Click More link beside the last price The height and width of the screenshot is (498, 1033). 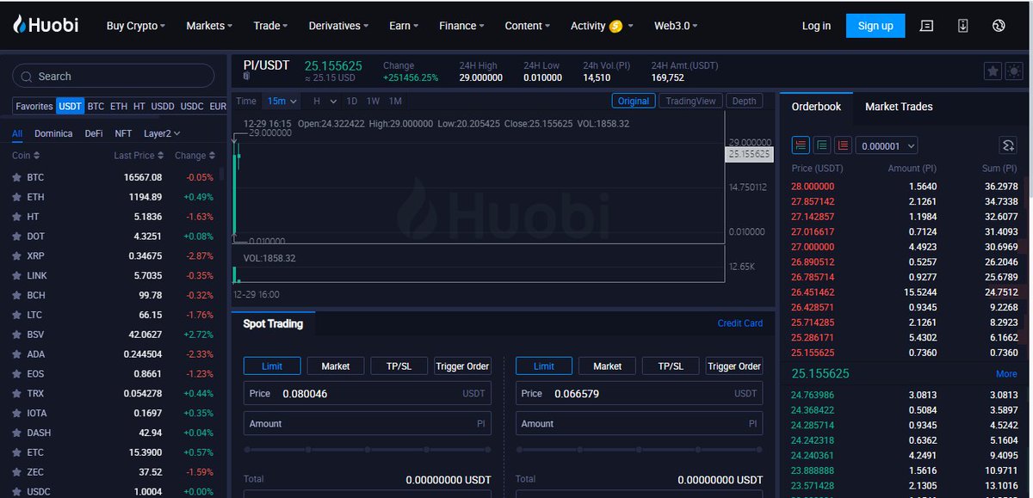coord(1006,374)
